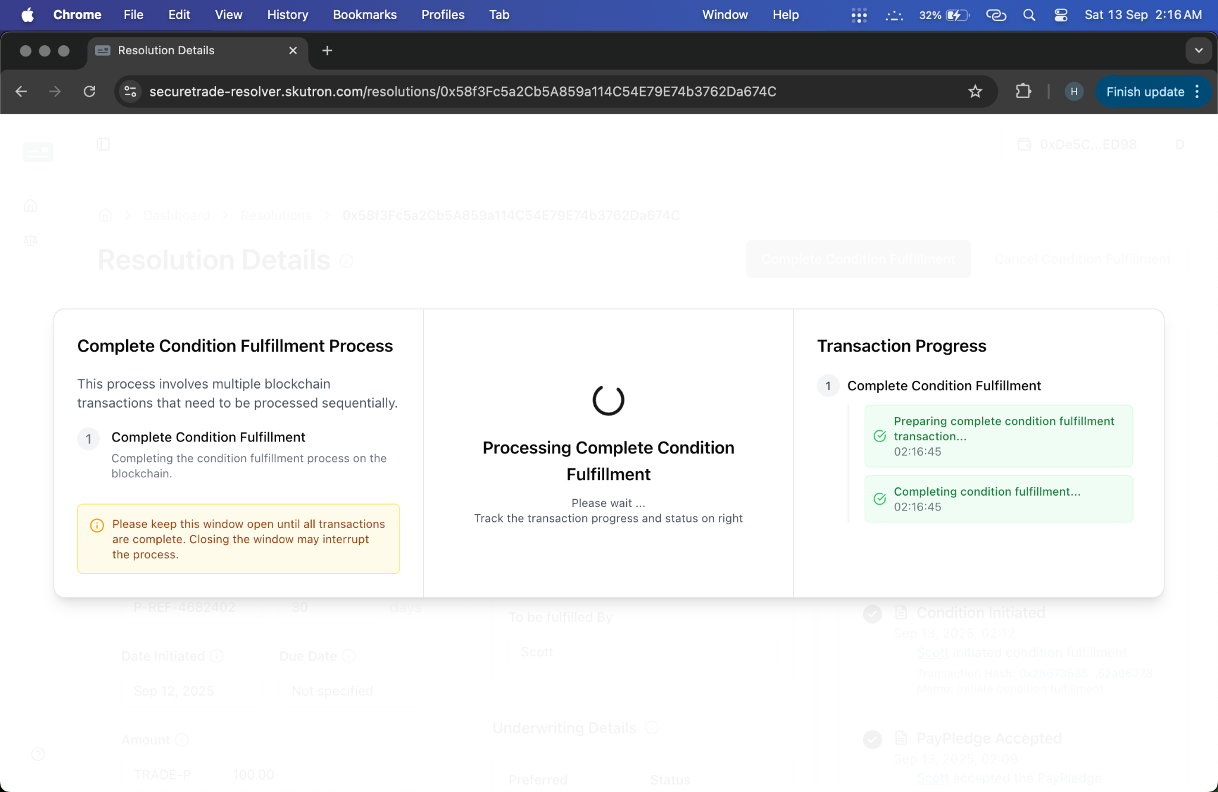Click the Cancel Condition Fulfillment button
Image resolution: width=1218 pixels, height=792 pixels.
1082,259
